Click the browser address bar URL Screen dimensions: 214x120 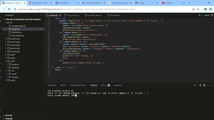tap(77, 9)
